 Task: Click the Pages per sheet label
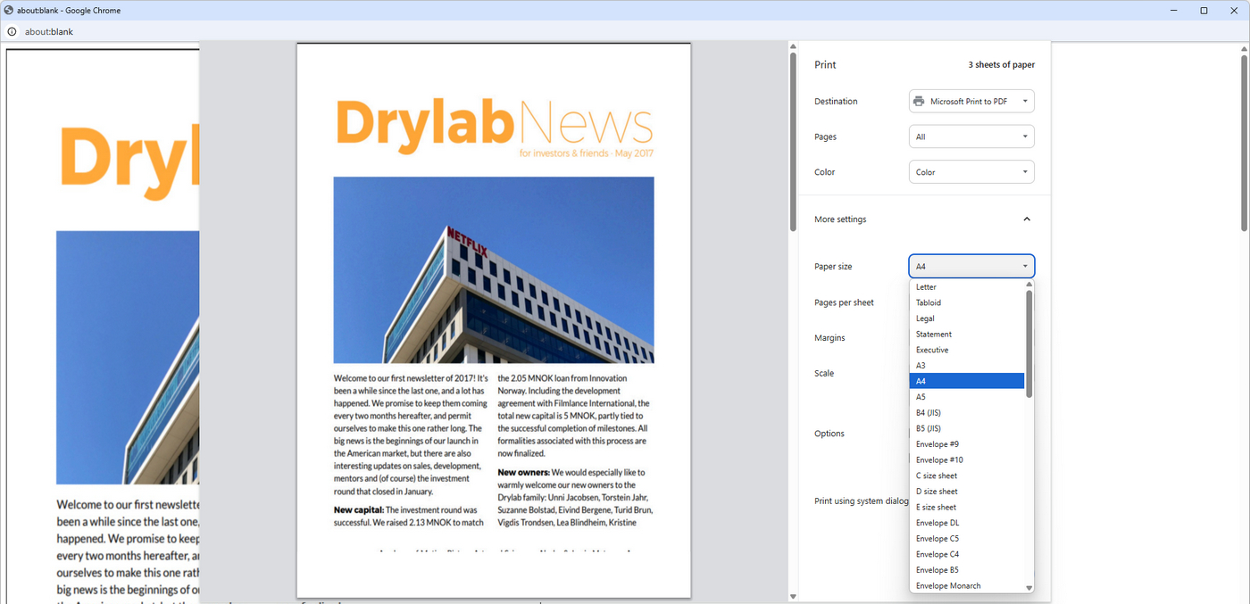point(844,302)
